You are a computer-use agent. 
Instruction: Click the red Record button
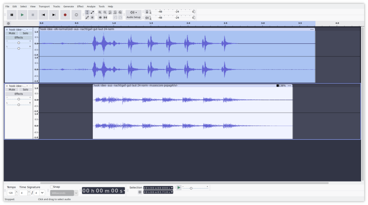pyautogui.click(x=65, y=15)
